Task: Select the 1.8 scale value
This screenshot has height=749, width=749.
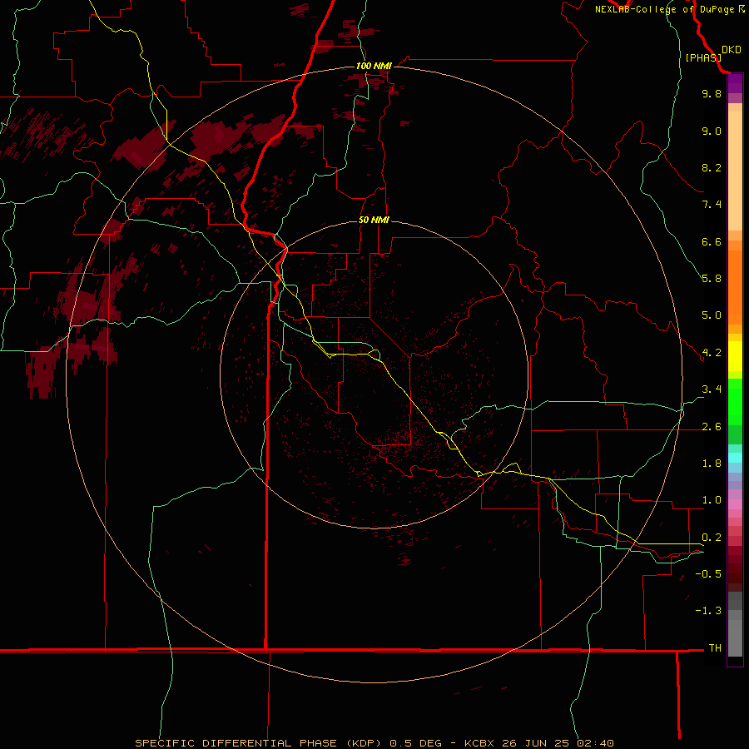Action: [x=712, y=464]
